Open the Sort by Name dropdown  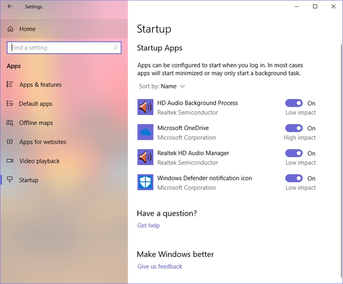pos(162,86)
